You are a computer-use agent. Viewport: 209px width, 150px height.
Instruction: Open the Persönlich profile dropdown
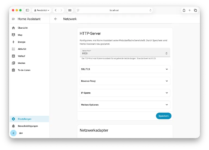pos(42,10)
